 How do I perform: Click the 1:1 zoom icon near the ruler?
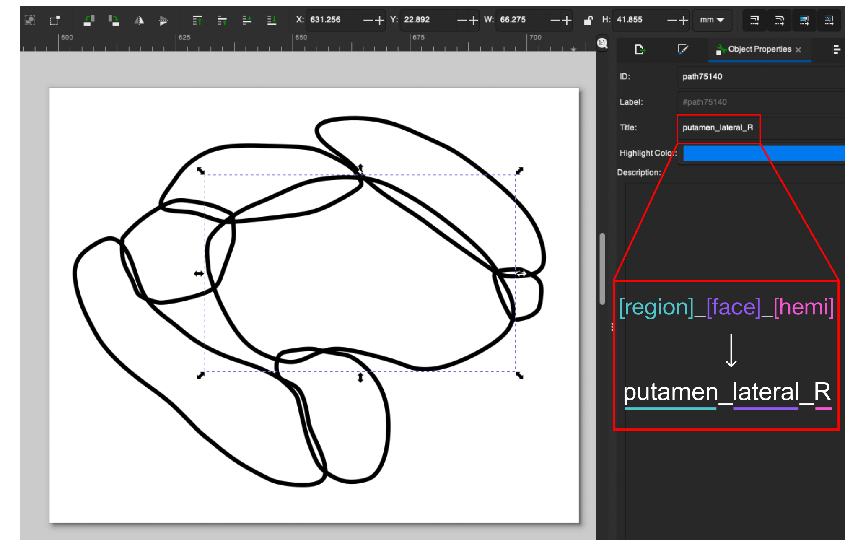(601, 44)
